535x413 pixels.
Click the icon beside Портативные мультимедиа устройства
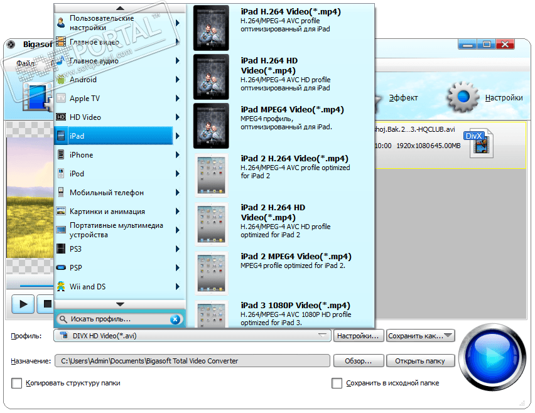pyautogui.click(x=61, y=230)
